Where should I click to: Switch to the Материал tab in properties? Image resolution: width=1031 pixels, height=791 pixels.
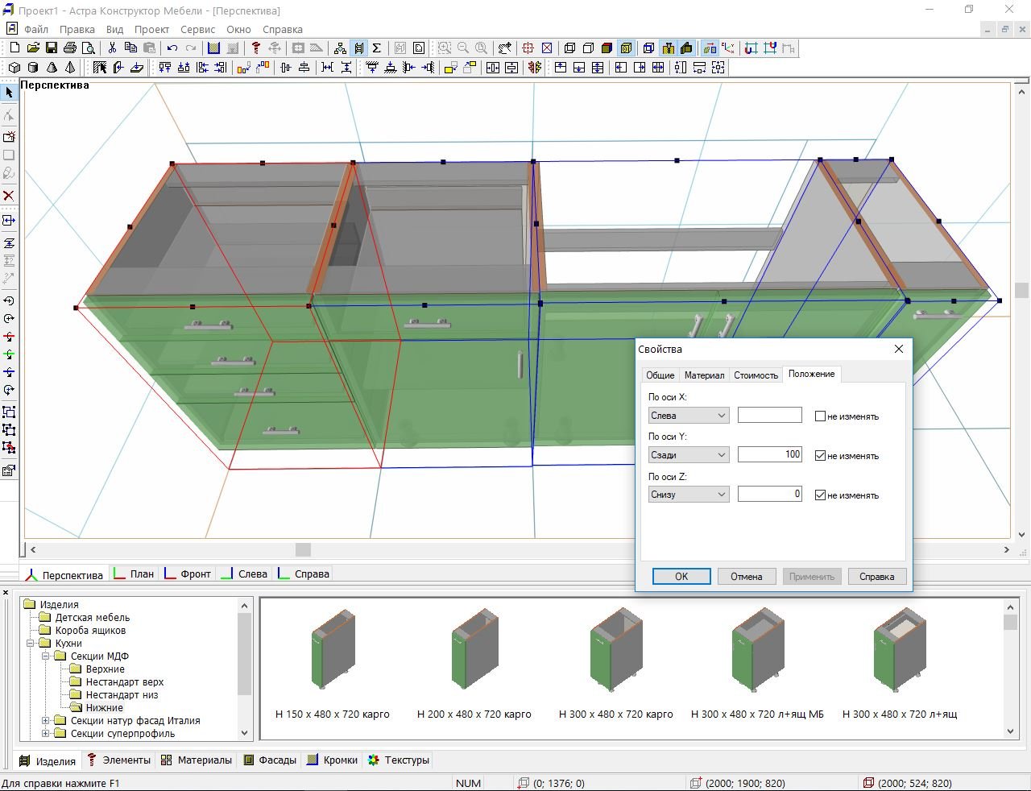pos(704,375)
